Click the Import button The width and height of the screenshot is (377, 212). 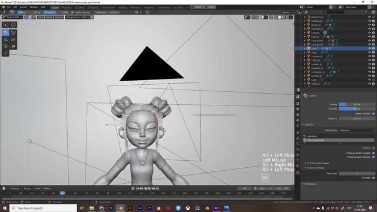tap(211, 7)
